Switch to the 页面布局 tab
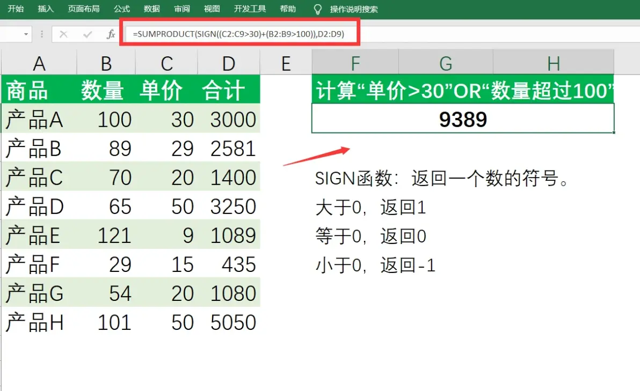Screen dimensions: 640x391 (x=83, y=9)
